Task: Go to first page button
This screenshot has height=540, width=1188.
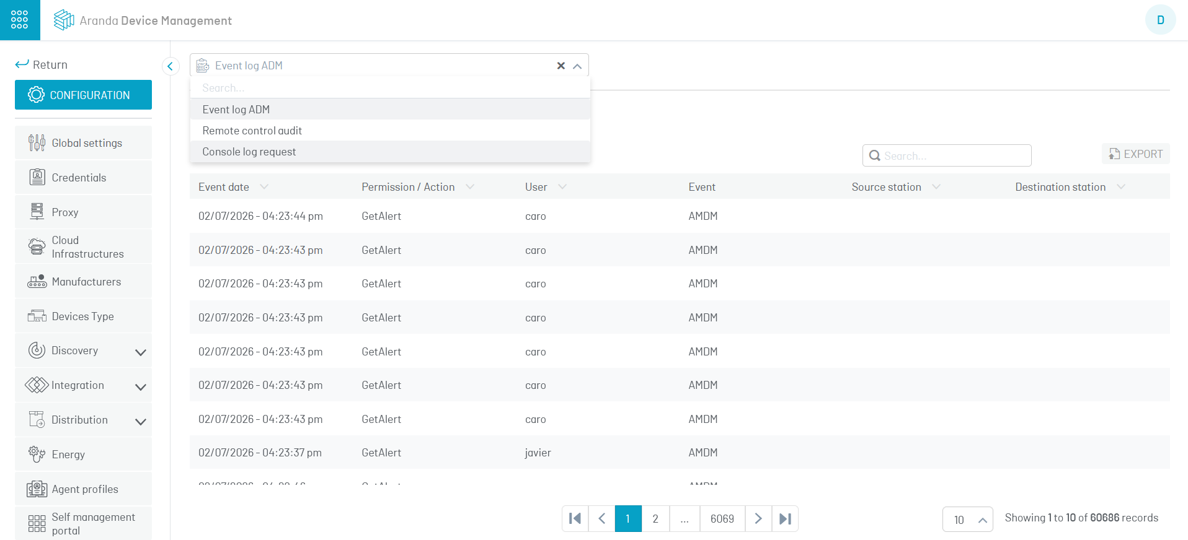Action: pos(575,519)
